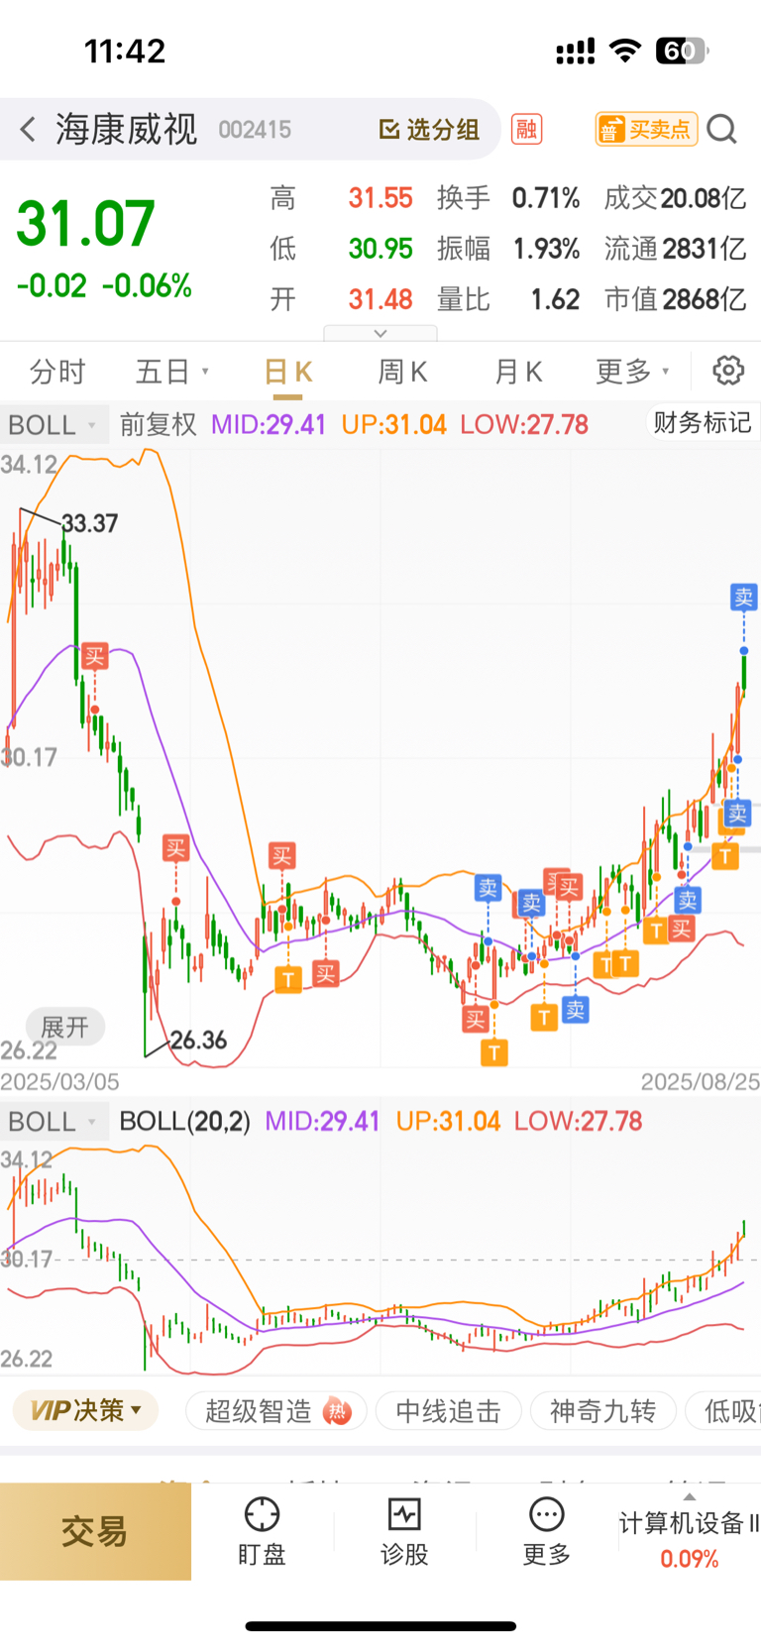Open the 更多 period dropdown

632,372
